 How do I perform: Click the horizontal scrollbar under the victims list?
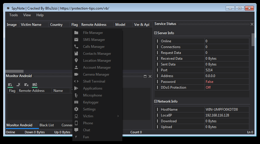tap(15, 71)
